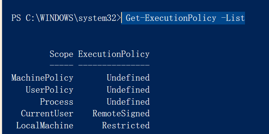Select the Restricted policy value
The width and height of the screenshot is (269, 134).
click(126, 126)
